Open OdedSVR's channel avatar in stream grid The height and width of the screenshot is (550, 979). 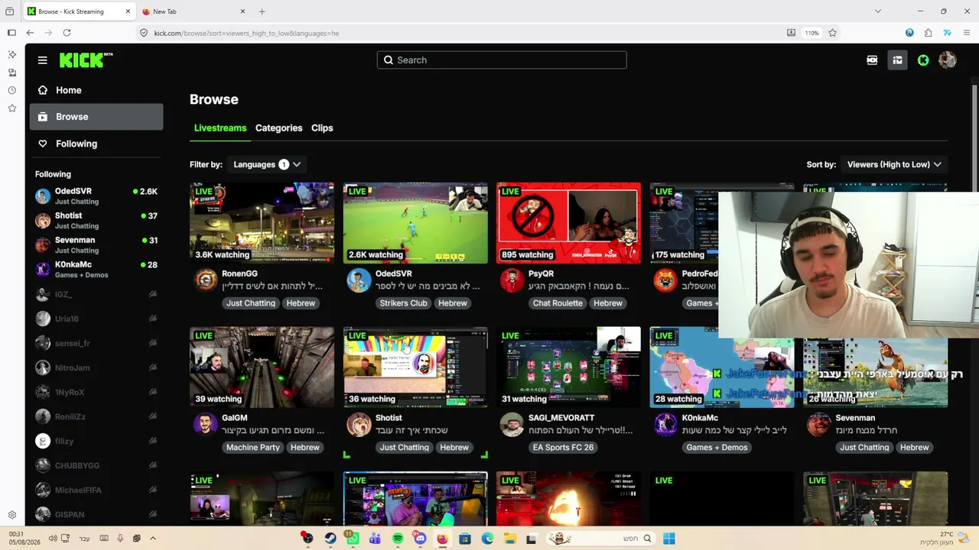(x=358, y=280)
